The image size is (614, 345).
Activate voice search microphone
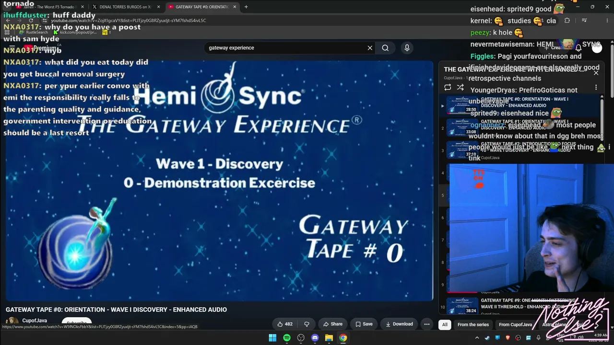coord(407,48)
